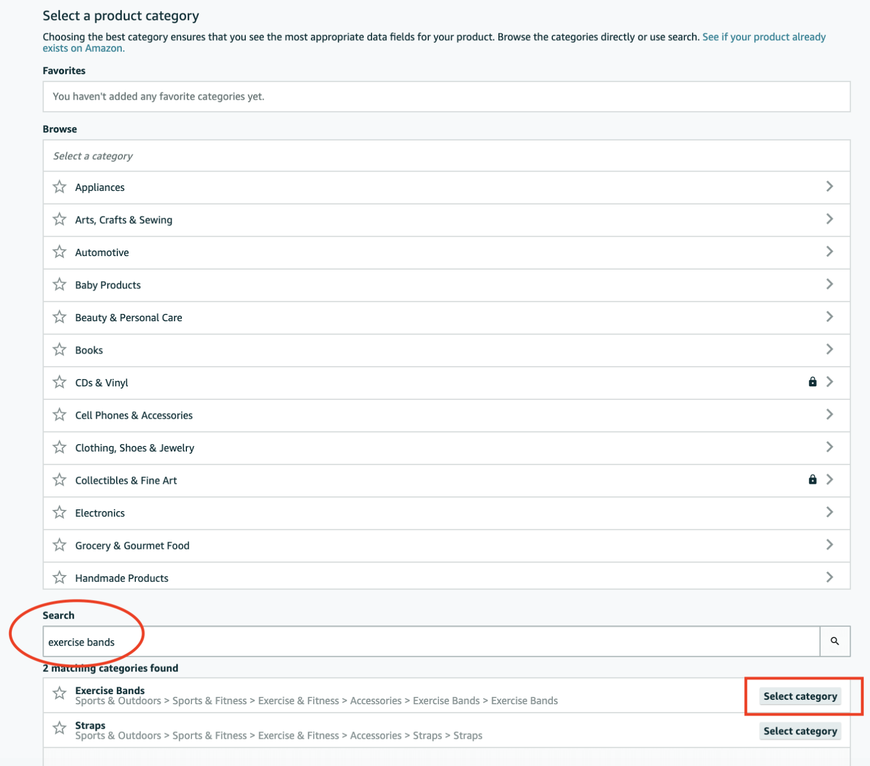Click the star icon next to Appliances
Image resolution: width=870 pixels, height=766 pixels.
(x=59, y=186)
